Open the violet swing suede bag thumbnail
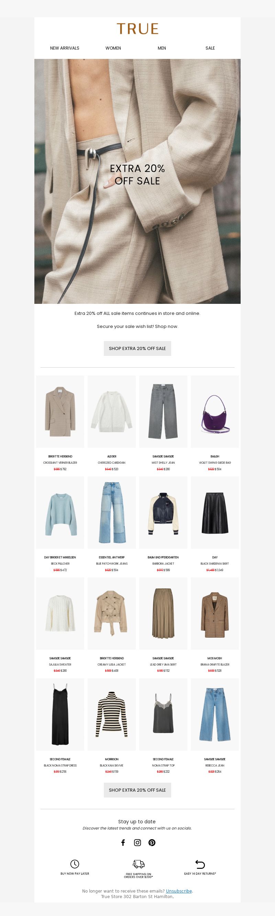This screenshot has height=916, width=275. 215,411
